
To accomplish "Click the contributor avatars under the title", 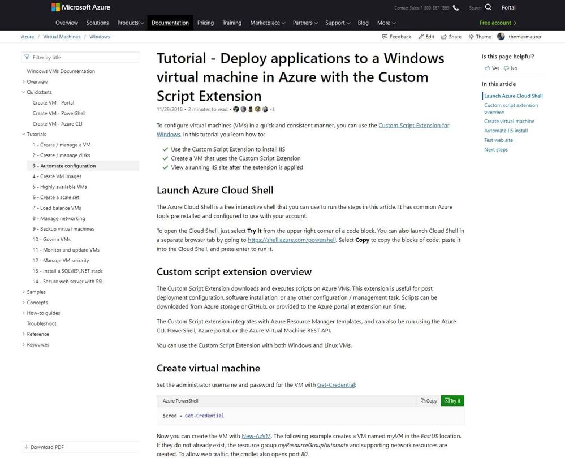I will click(251, 109).
